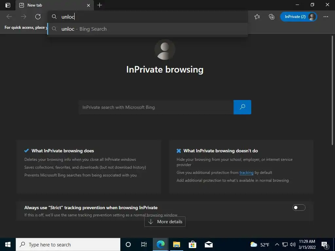335x251 pixels.
Task: Click the InPrivate (2) profile button
Action: (x=298, y=17)
